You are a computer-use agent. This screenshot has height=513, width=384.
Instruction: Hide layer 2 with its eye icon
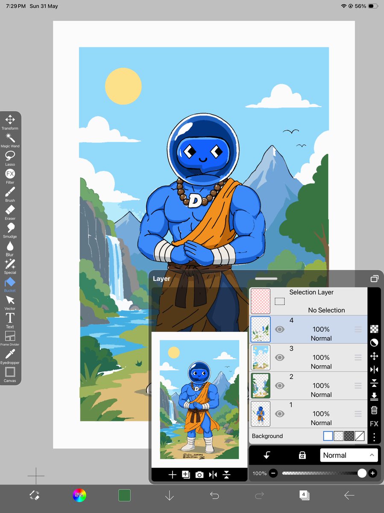[280, 386]
